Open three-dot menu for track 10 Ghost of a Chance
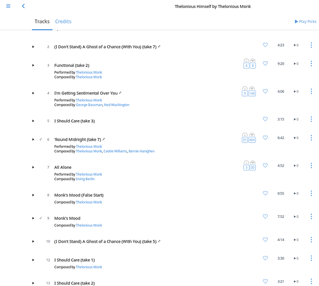 pyautogui.click(x=311, y=240)
